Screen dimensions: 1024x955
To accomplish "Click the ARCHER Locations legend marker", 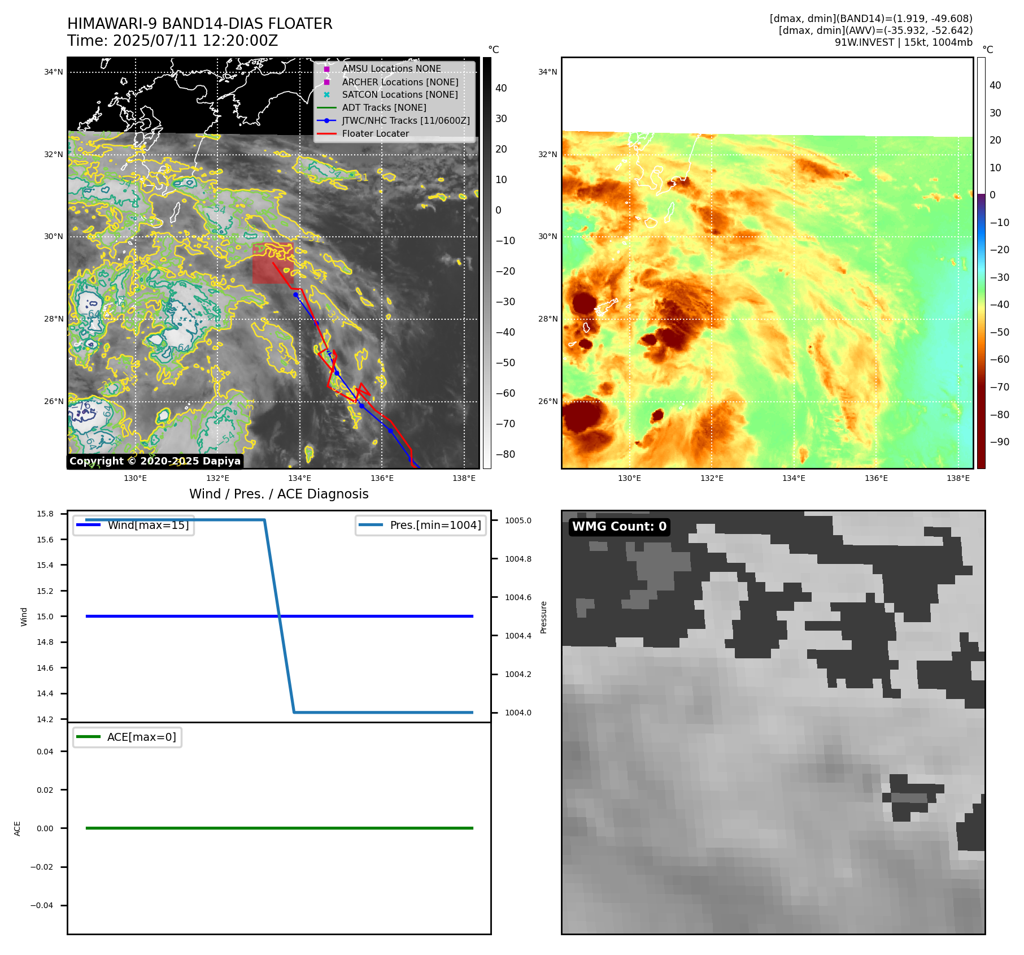I will (326, 82).
